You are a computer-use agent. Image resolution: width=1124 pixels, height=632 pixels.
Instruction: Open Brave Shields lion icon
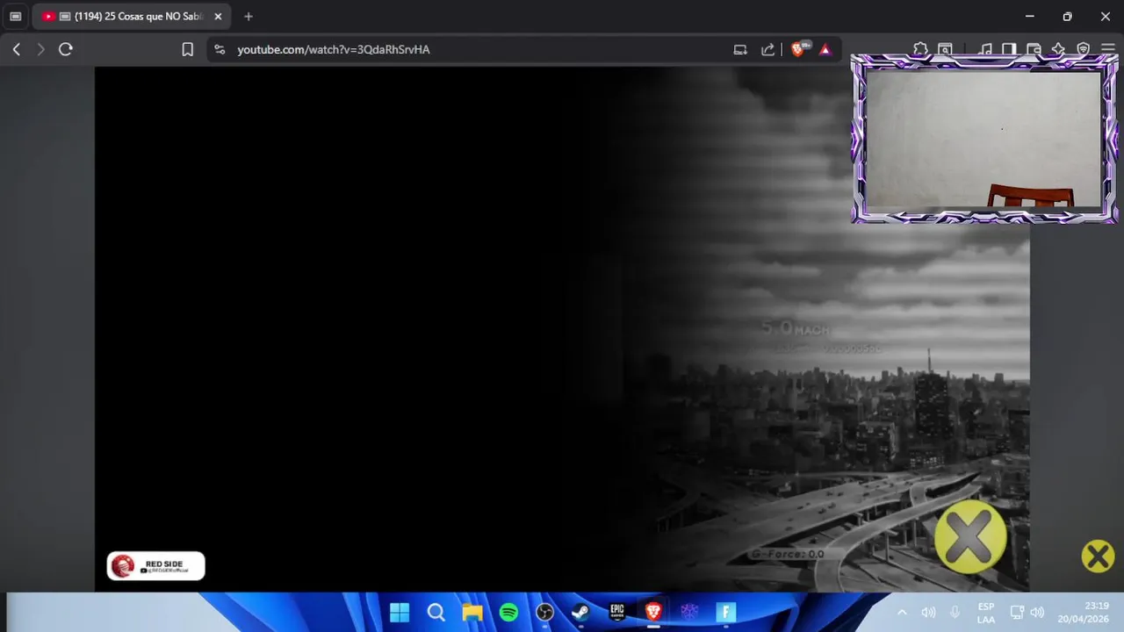tap(798, 50)
